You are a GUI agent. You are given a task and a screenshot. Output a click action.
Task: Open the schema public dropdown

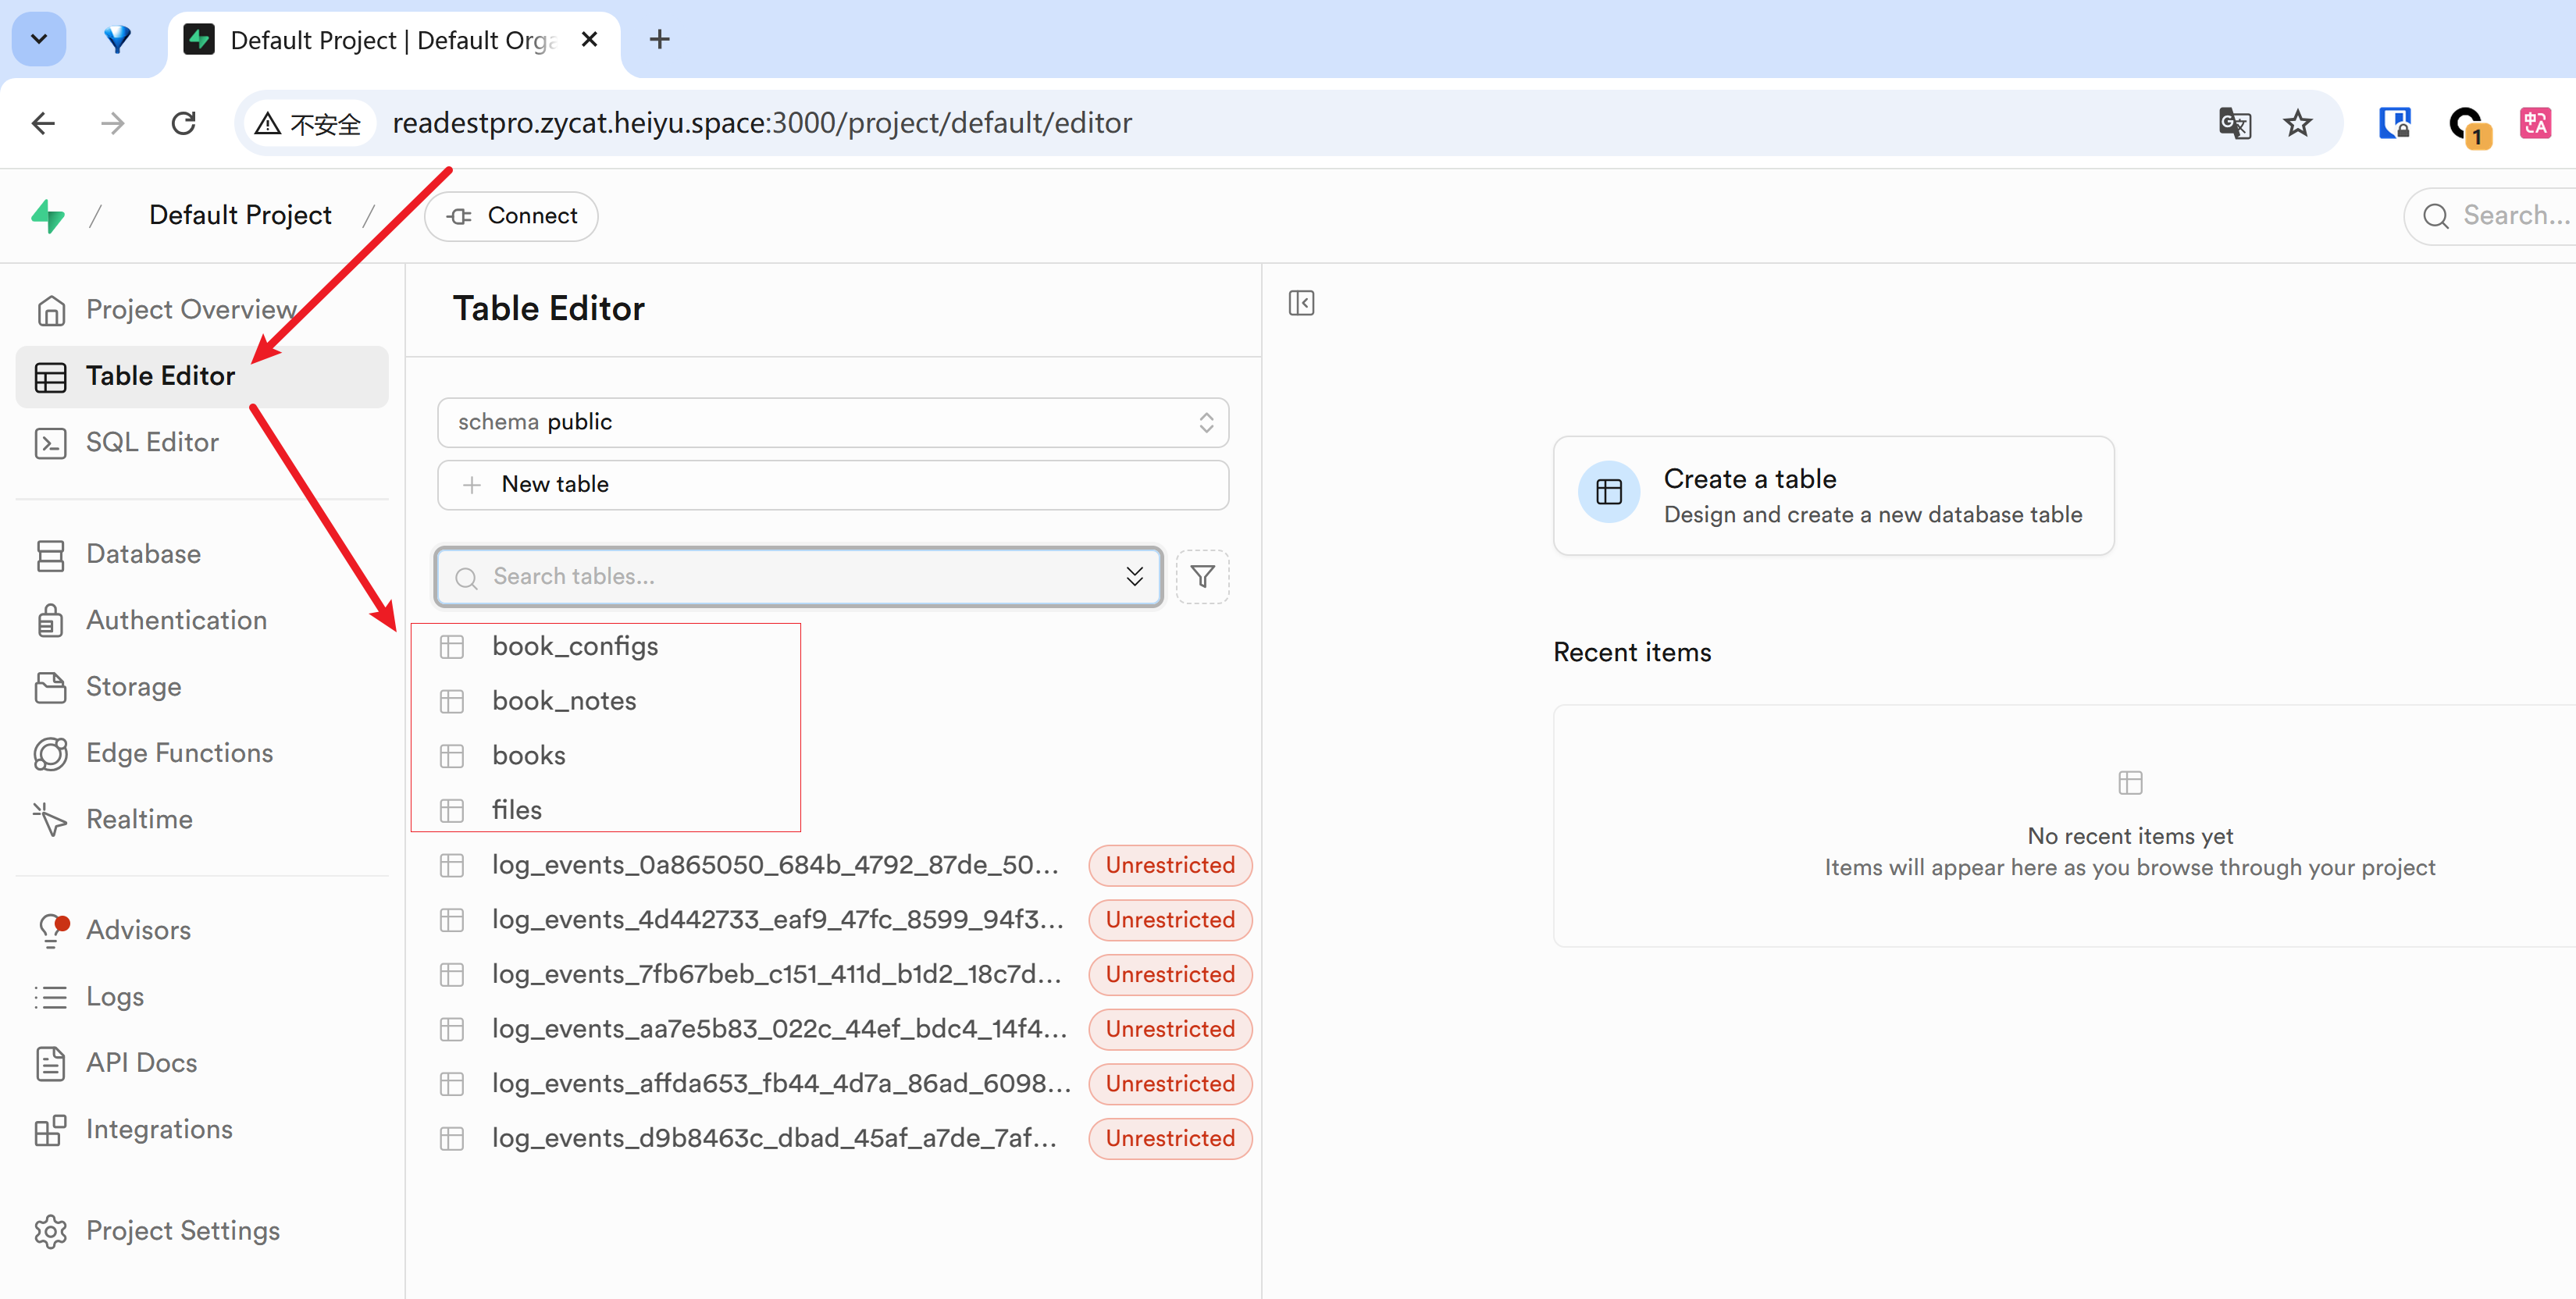click(832, 422)
